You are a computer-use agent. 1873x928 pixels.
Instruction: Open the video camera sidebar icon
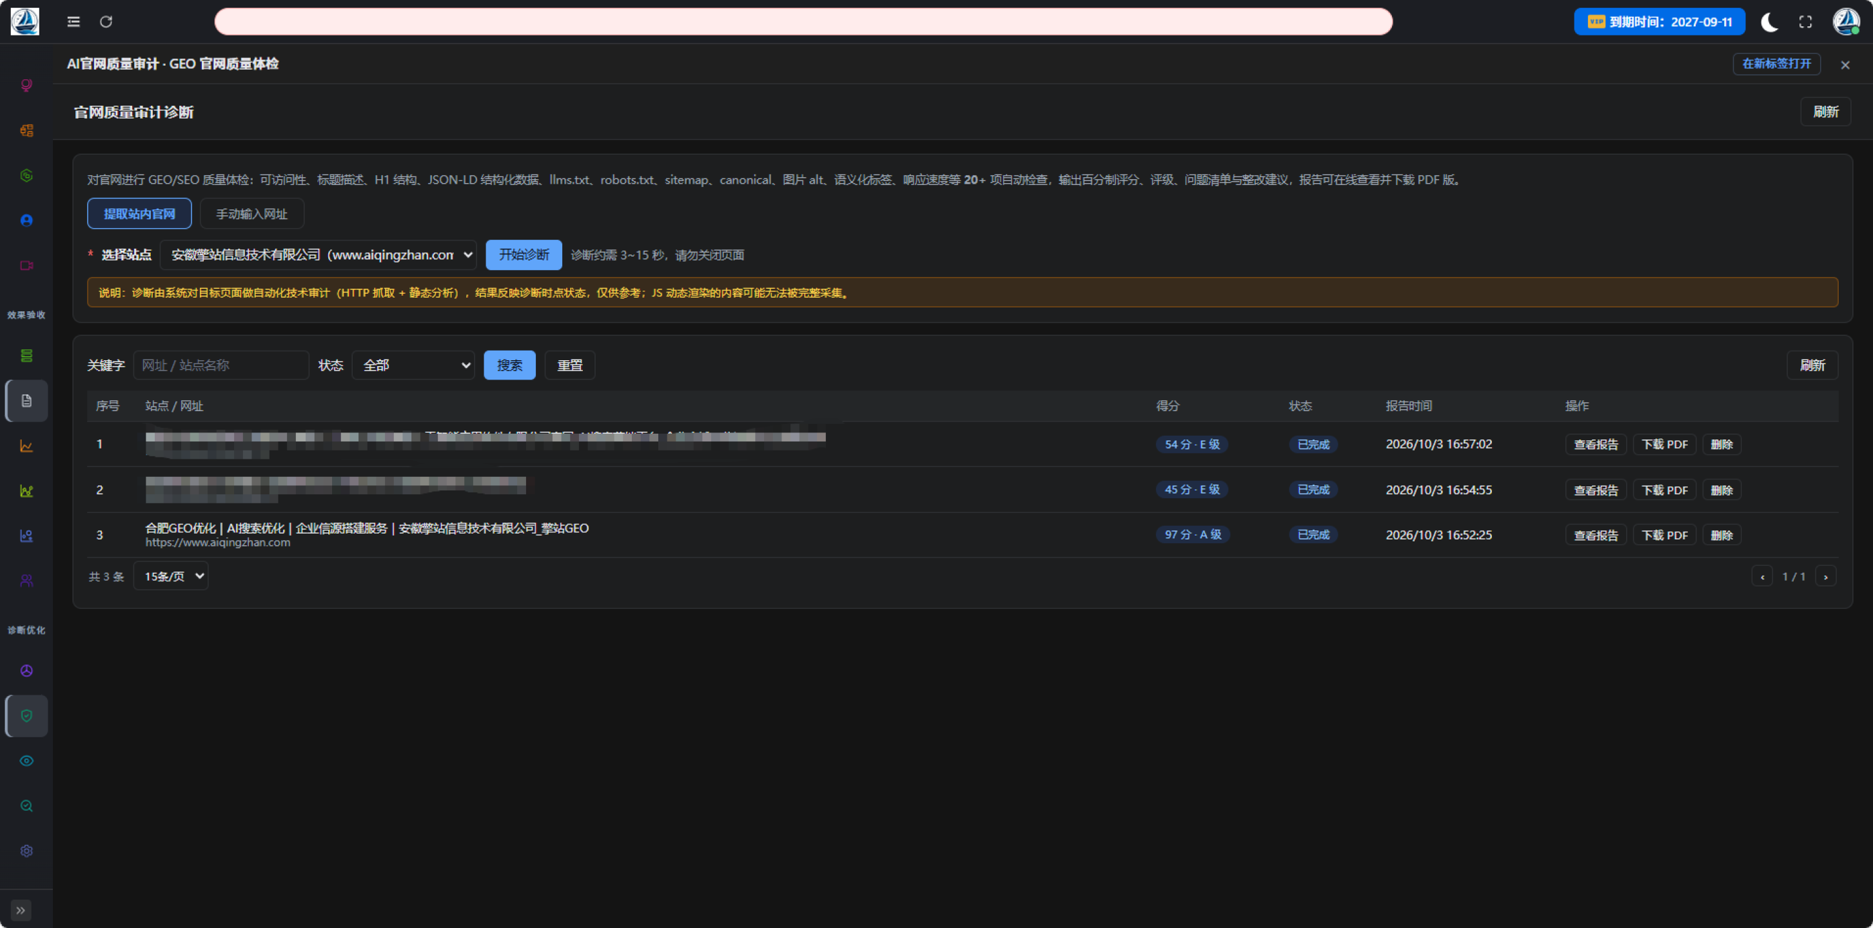27,266
